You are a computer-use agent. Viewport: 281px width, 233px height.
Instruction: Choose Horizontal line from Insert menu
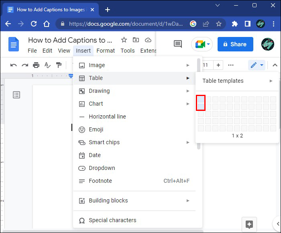(107, 117)
